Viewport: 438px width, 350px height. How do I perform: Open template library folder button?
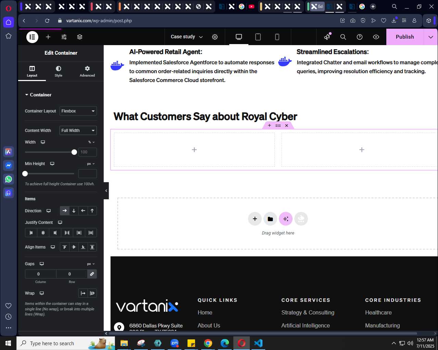click(x=270, y=219)
